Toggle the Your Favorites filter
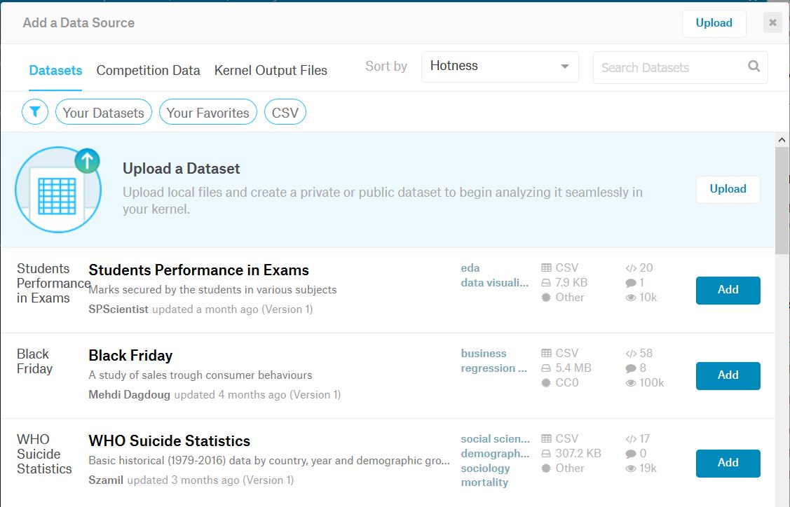790x507 pixels. tap(207, 111)
